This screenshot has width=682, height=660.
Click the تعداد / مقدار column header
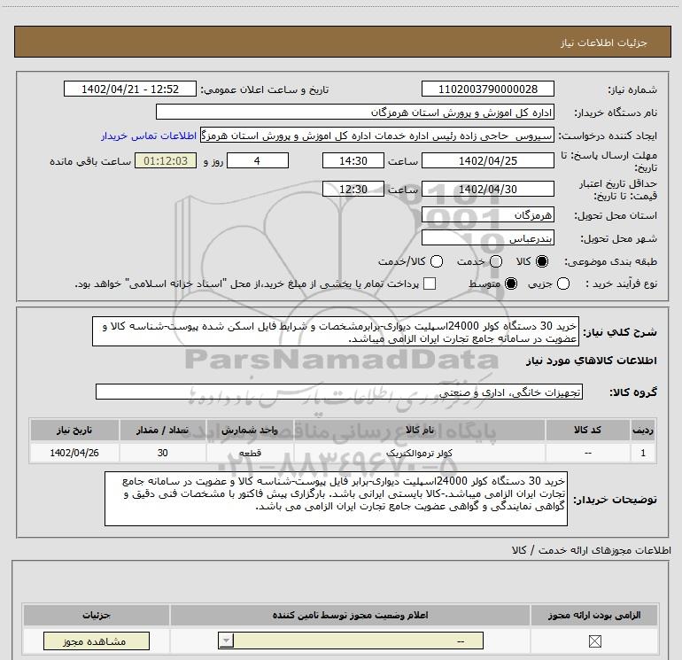coord(162,430)
